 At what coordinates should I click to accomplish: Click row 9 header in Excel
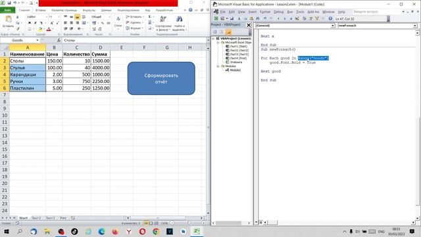coord(5,109)
